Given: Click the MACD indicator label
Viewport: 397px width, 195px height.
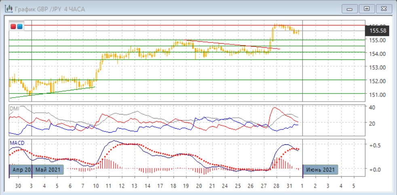Looking at the screenshot, I should 17,144.
